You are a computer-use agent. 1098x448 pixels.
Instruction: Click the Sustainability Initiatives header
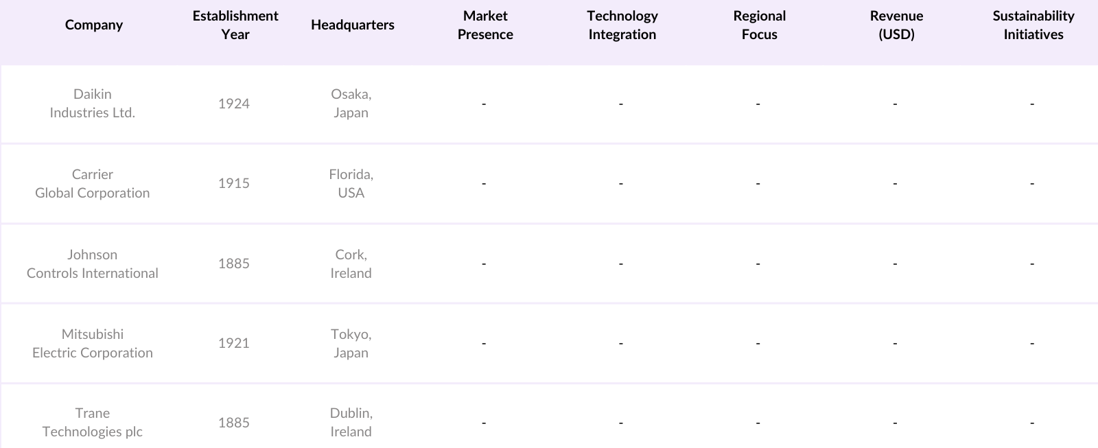[1033, 25]
